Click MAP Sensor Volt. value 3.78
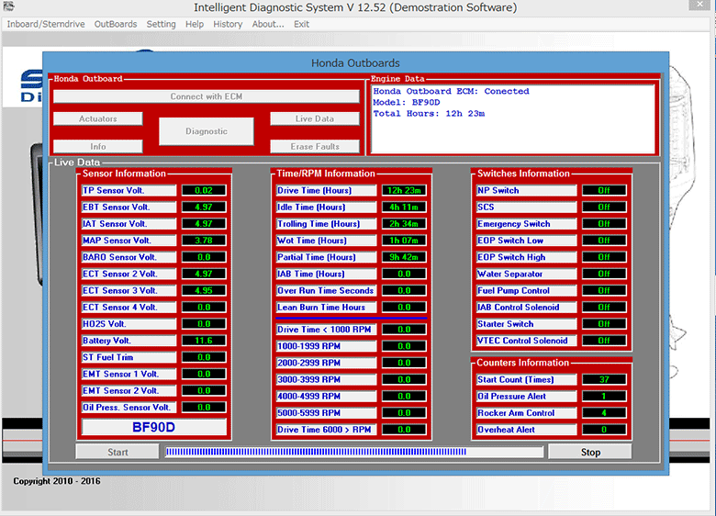 click(204, 241)
